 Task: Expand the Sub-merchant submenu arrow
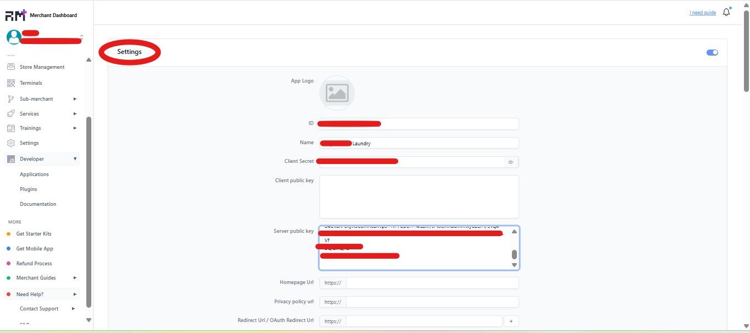coord(75,99)
